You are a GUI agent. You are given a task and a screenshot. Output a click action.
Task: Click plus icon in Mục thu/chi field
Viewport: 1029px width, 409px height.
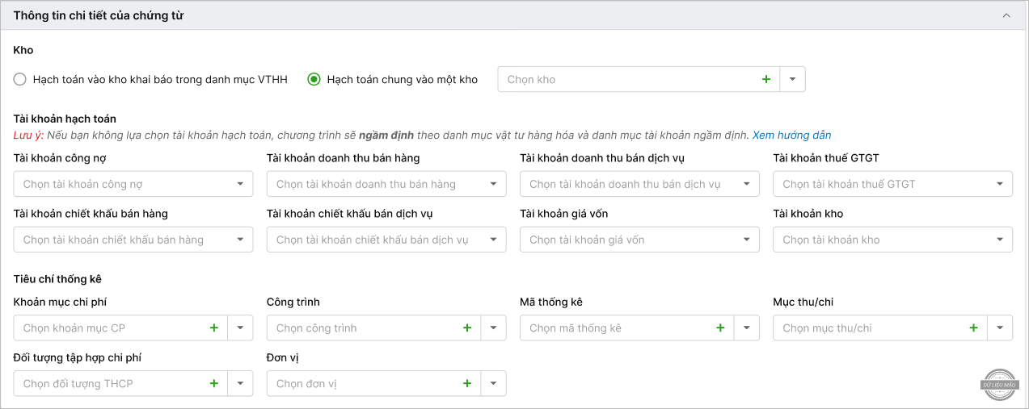[973, 328]
